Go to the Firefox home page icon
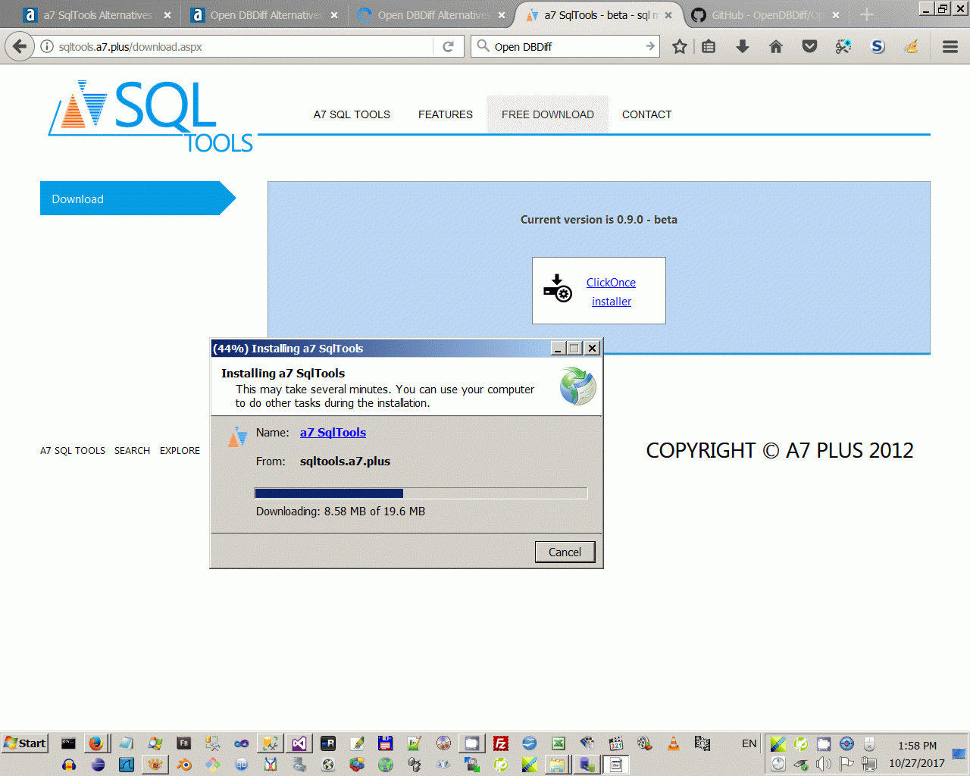 pyautogui.click(x=776, y=46)
